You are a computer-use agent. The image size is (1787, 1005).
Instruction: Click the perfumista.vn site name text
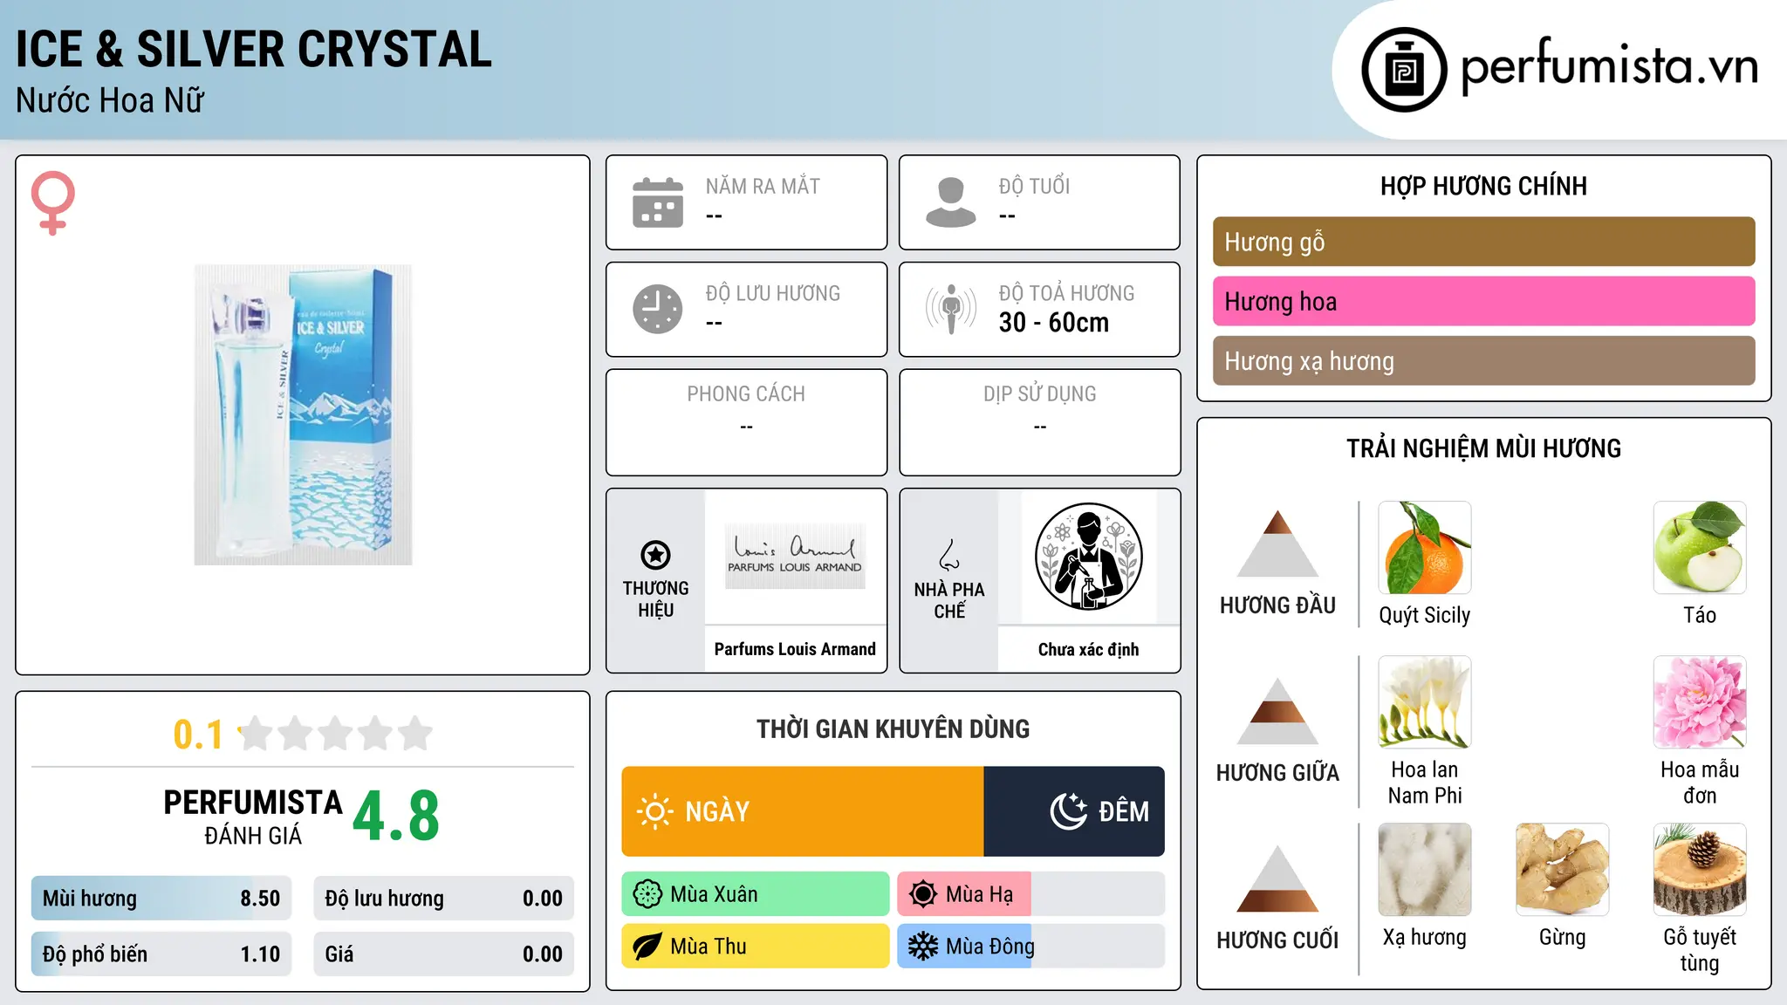point(1610,67)
